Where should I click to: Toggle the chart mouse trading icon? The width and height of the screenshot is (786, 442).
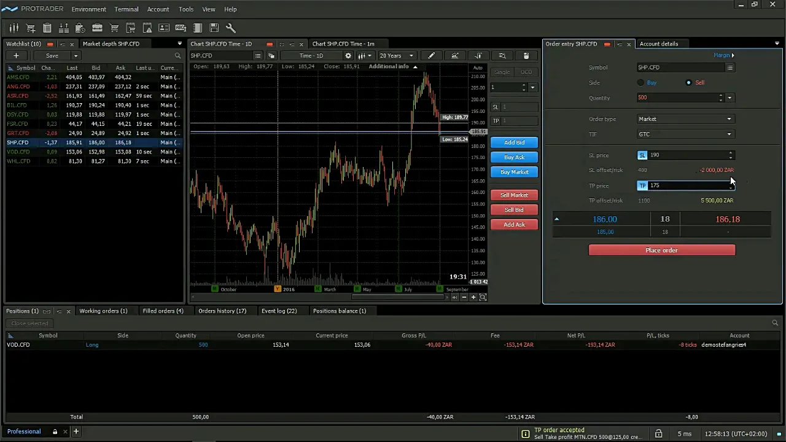[526, 55]
